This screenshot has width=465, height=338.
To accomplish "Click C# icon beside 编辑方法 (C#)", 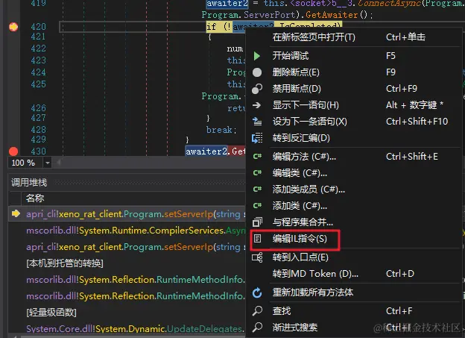I will click(x=257, y=157).
